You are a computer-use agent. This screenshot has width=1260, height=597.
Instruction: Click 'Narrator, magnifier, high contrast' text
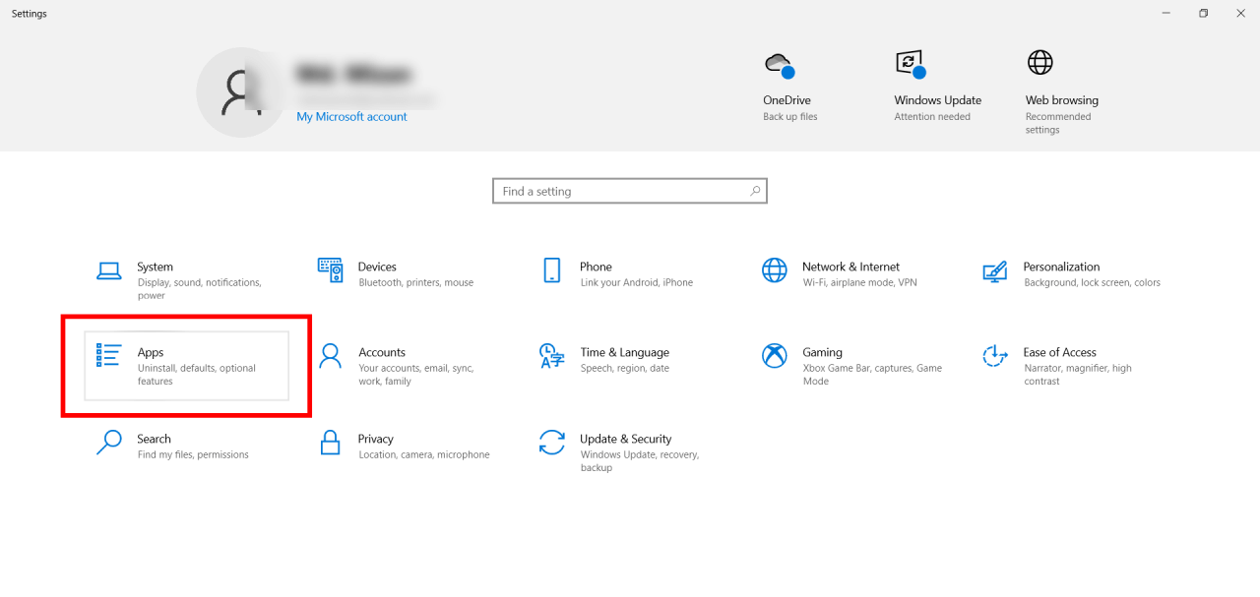[1077, 375]
